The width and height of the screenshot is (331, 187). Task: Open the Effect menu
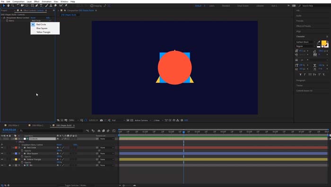pyautogui.click(x=36, y=1)
